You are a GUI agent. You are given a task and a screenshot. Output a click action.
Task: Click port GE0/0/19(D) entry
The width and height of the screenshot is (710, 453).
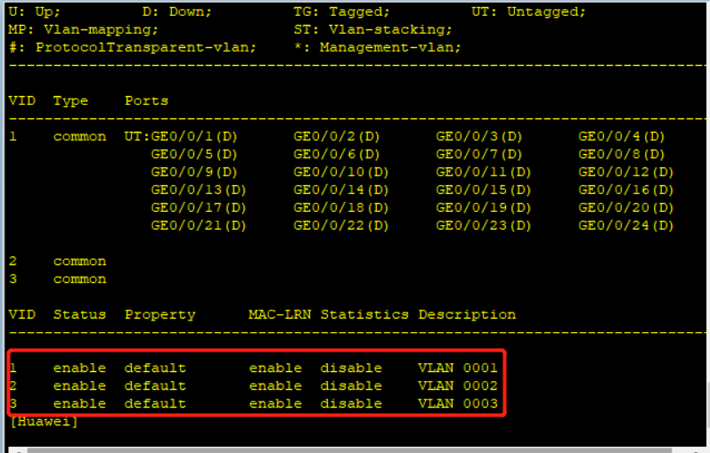pos(483,207)
